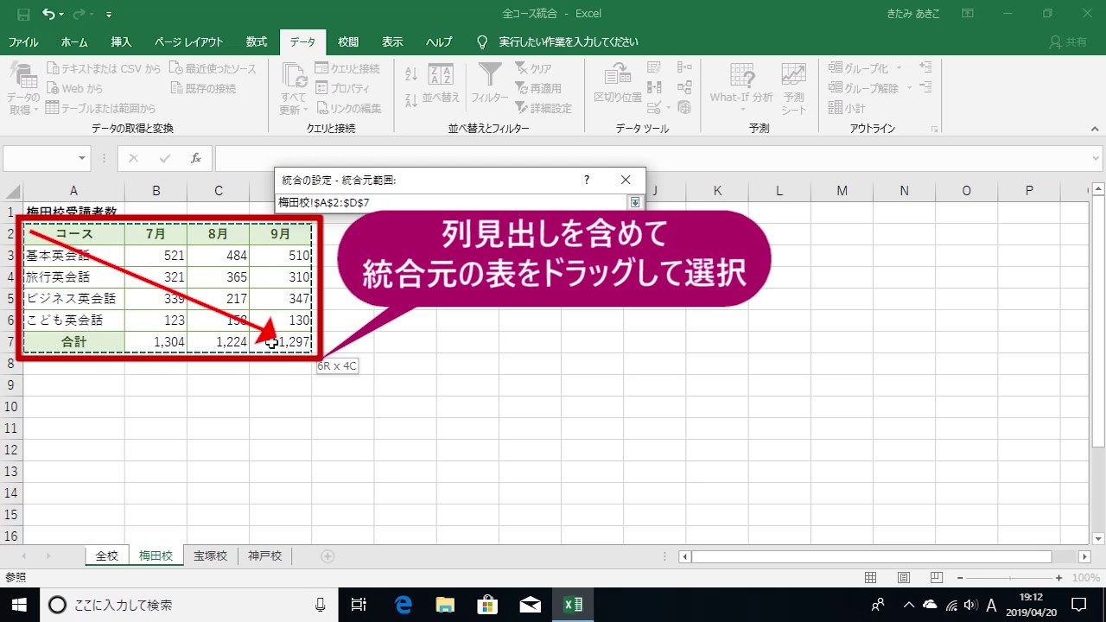The image size is (1106, 622).
Task: Click the Save icon in quick access toolbar
Action: coord(22,14)
